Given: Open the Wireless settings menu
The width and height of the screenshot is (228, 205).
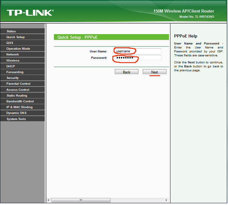Looking at the screenshot, I should click(x=23, y=60).
